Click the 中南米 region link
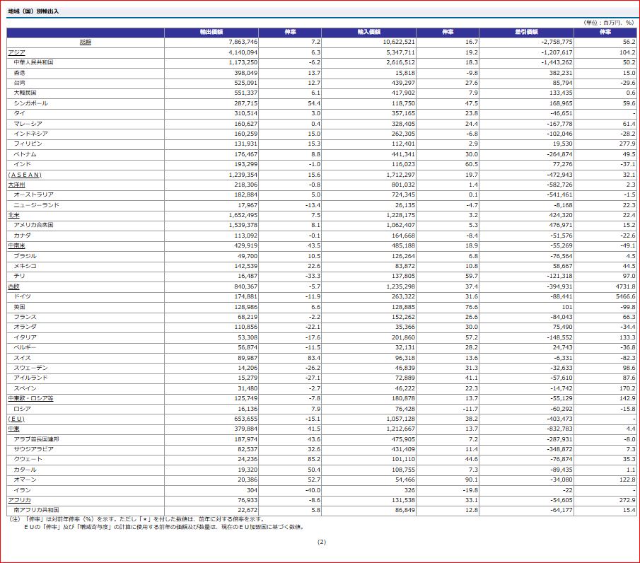 (16, 245)
